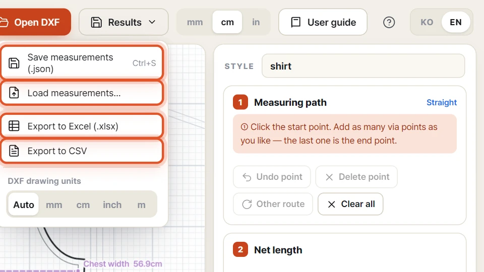Set DXF drawing units to mm
The height and width of the screenshot is (272, 484).
tap(54, 205)
